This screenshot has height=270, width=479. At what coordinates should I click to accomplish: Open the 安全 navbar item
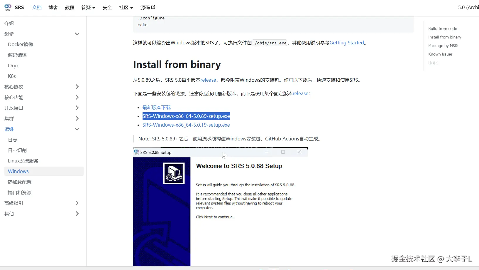(107, 7)
